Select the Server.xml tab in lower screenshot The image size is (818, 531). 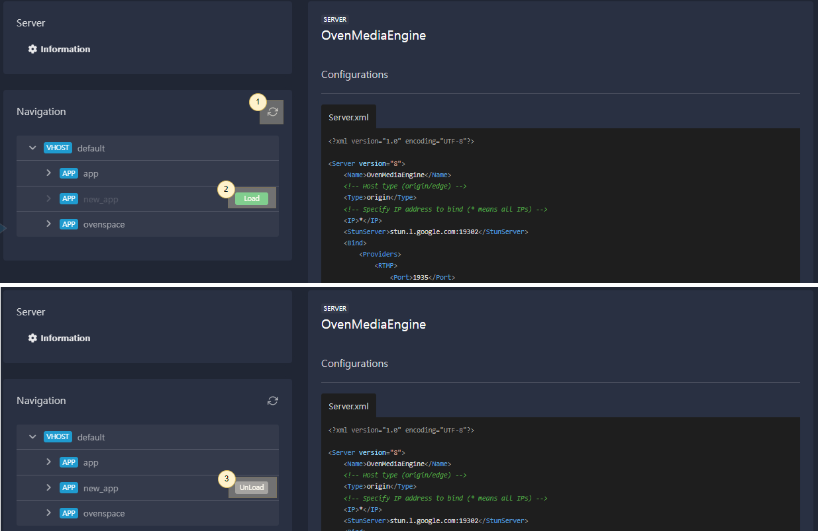[x=348, y=406]
